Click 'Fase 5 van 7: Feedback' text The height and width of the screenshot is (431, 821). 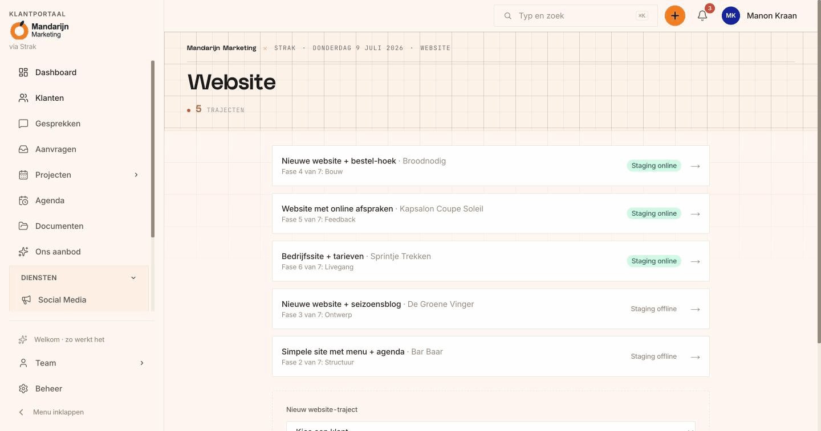point(319,220)
